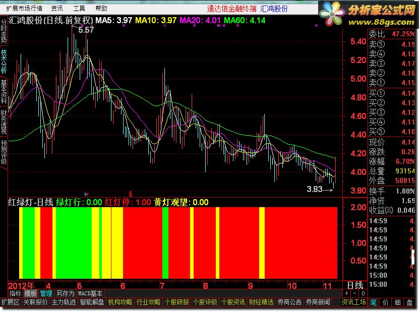Click the MA60: 4.14 label
The height and width of the screenshot is (312, 420).
[245, 20]
